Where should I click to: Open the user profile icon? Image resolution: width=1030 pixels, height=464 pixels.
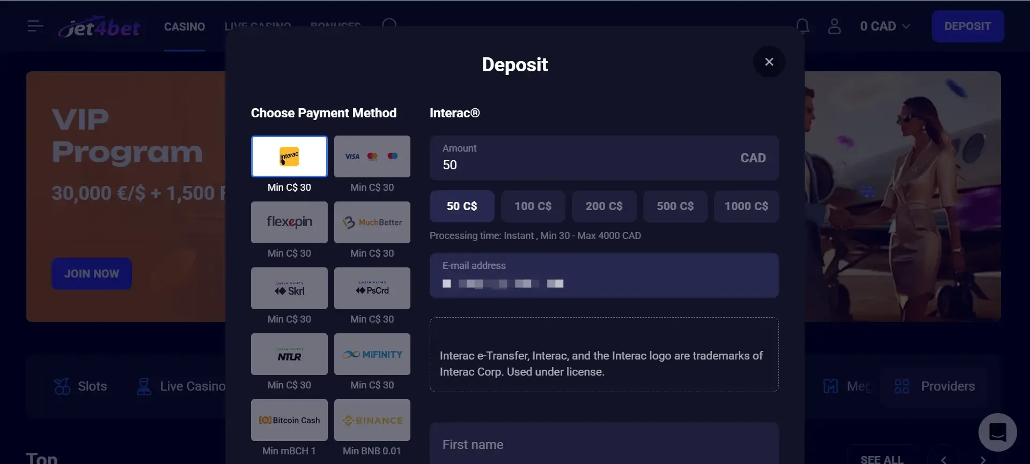pos(834,26)
